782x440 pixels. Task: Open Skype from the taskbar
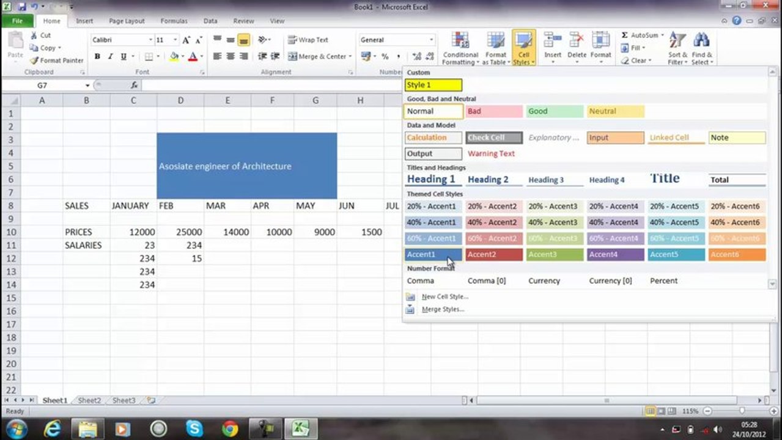pos(194,428)
